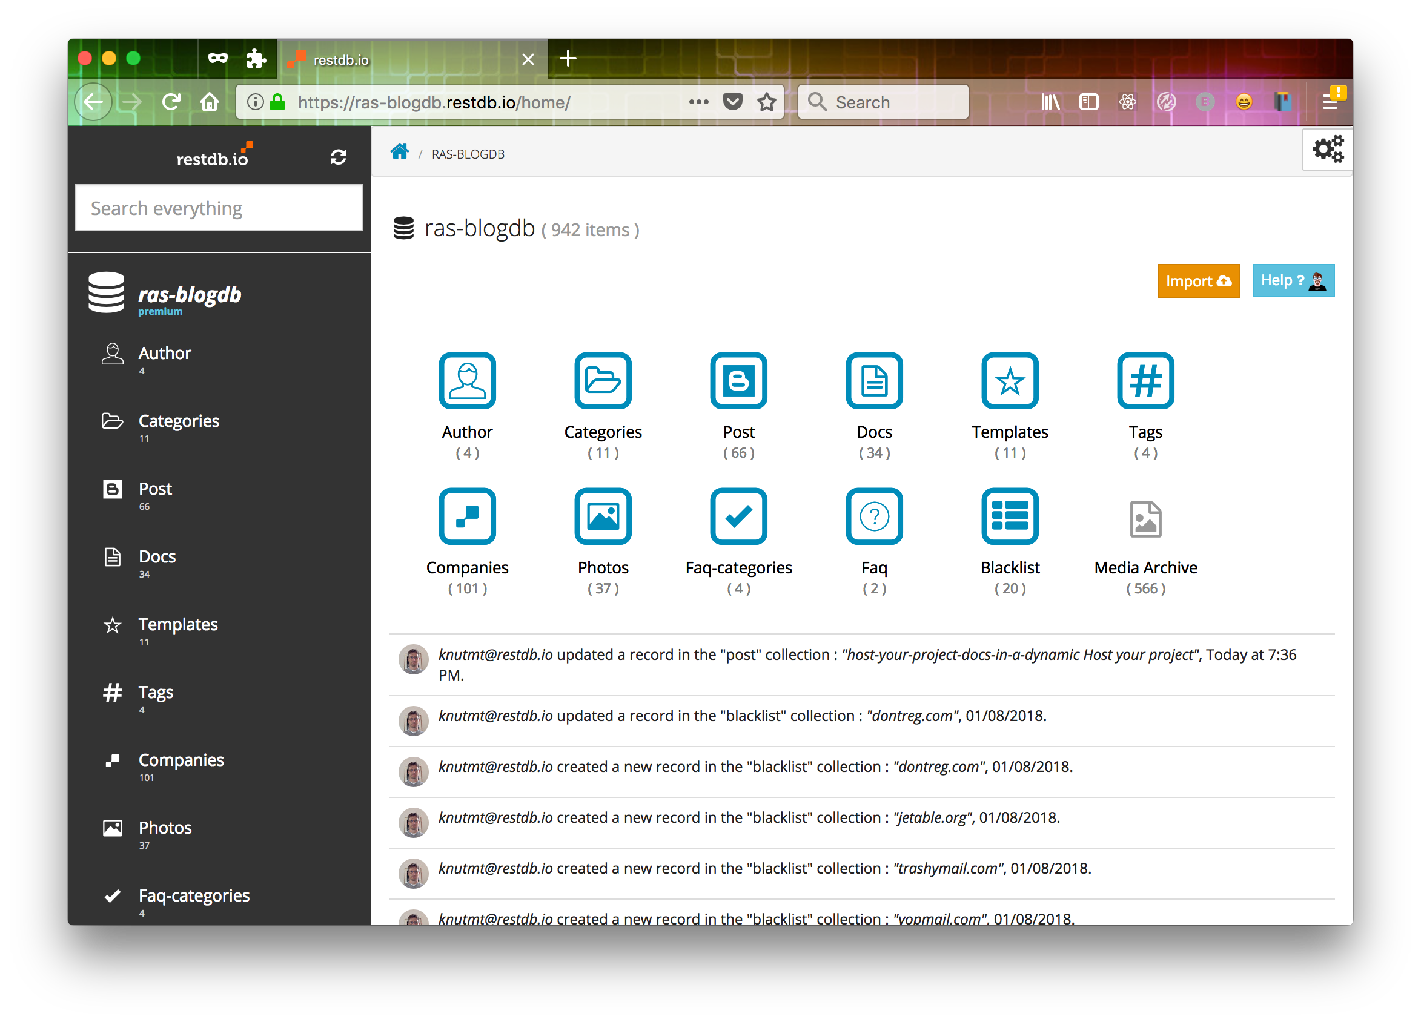Image resolution: width=1421 pixels, height=1022 pixels.
Task: Open the Faq question-mark icon
Action: (x=874, y=516)
